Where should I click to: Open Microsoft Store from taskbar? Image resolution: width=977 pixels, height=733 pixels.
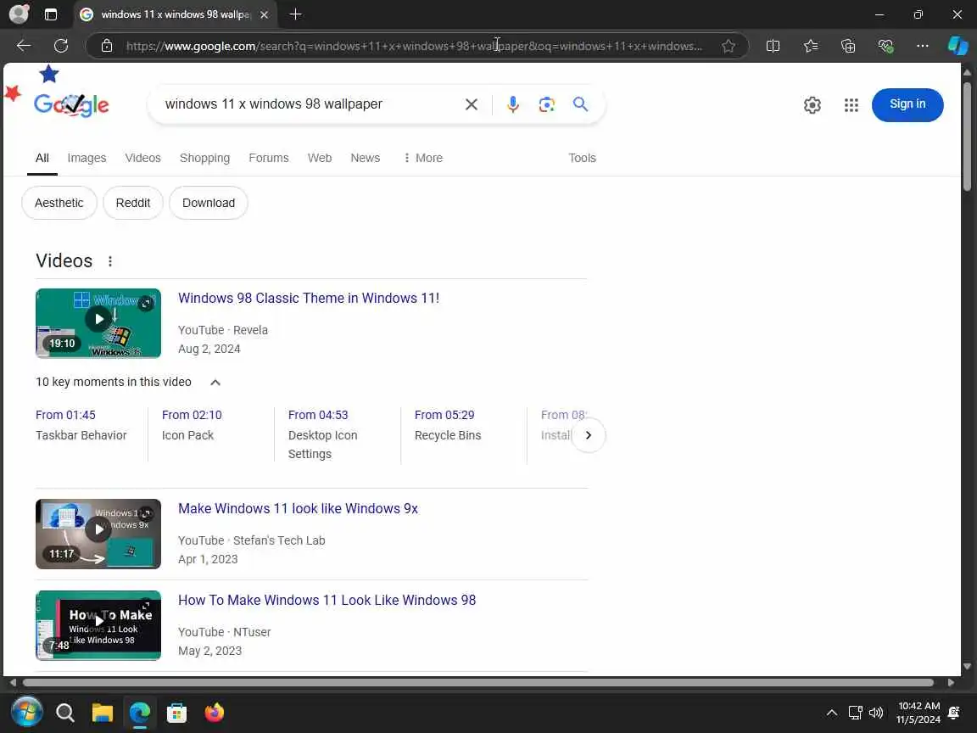(x=177, y=712)
